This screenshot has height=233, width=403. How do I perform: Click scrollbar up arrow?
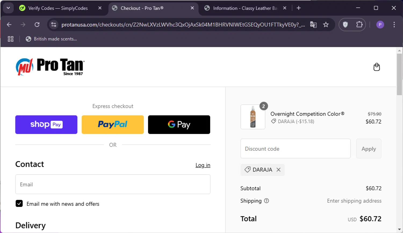[x=400, y=50]
